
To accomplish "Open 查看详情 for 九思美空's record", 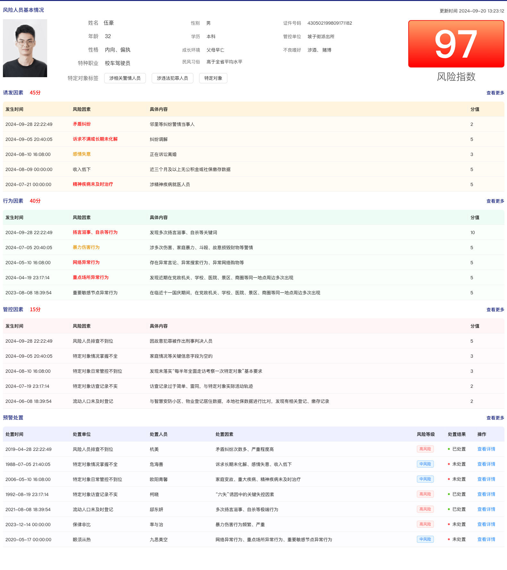I will click(486, 539).
